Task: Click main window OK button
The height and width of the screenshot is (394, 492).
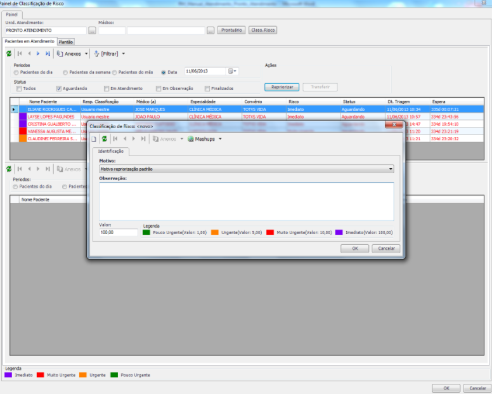Action: 446,388
